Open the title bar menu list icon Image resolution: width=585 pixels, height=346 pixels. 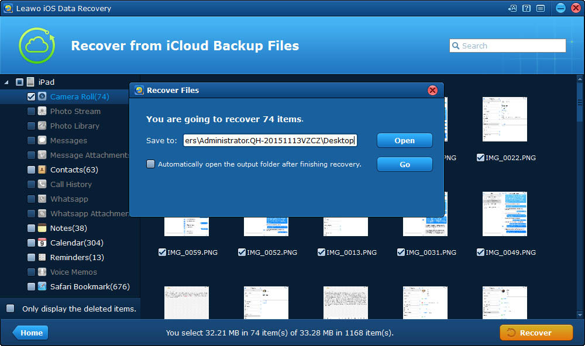pyautogui.click(x=540, y=8)
